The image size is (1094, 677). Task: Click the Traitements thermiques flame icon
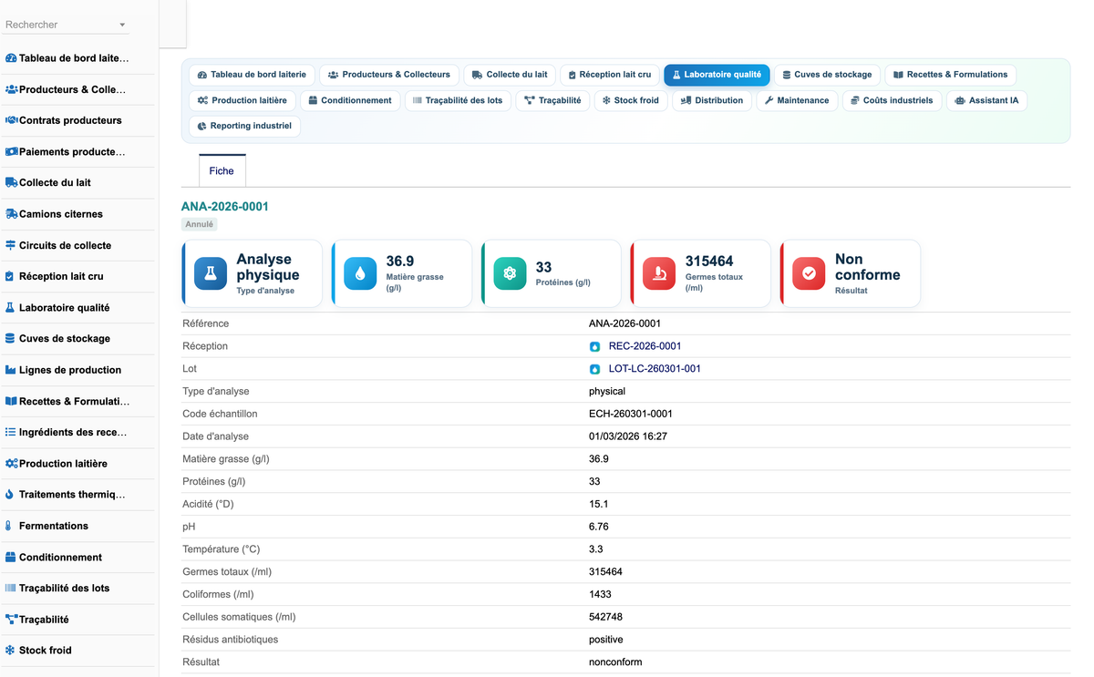point(9,495)
